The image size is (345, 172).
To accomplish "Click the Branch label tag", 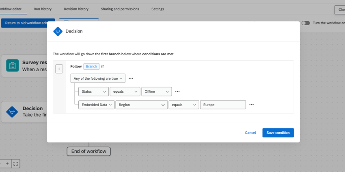I will [x=91, y=66].
